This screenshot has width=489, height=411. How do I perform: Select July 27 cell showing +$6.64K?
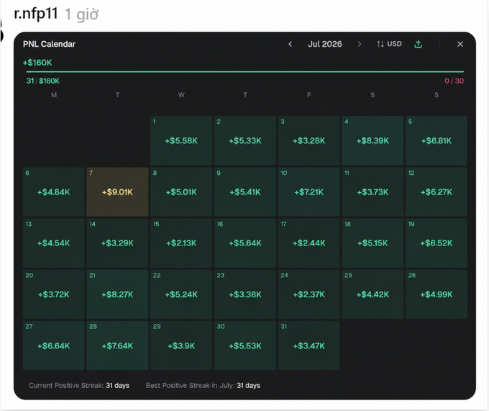54,345
